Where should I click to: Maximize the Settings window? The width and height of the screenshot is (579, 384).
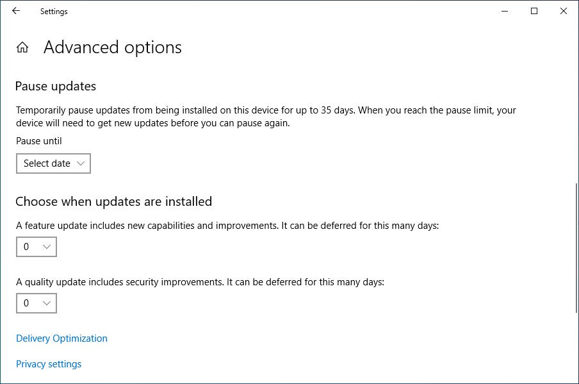tap(534, 11)
